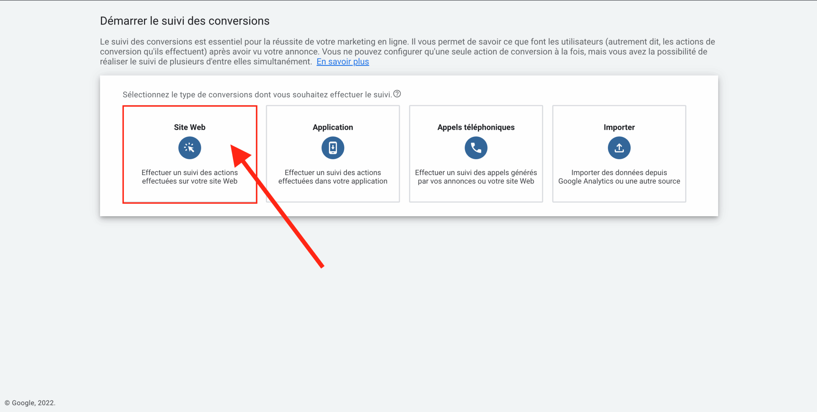
Task: Select the 'Site Web' card title
Action: click(x=190, y=127)
